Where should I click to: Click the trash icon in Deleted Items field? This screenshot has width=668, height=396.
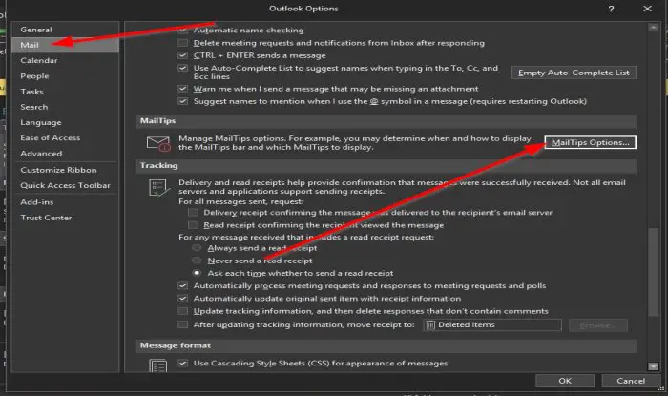tap(430, 324)
